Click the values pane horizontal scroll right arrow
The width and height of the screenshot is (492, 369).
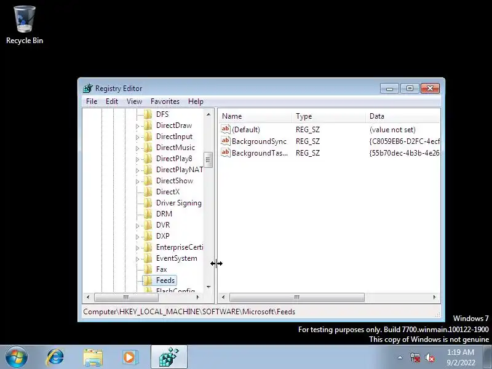pyautogui.click(x=435, y=297)
